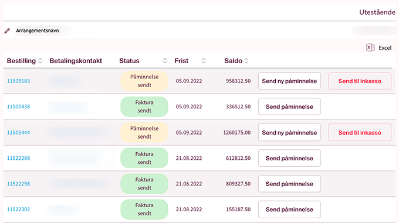Click saldo value 155187.50

pos(238,210)
